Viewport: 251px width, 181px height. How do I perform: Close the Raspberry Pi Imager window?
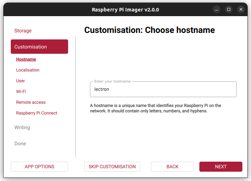point(241,9)
